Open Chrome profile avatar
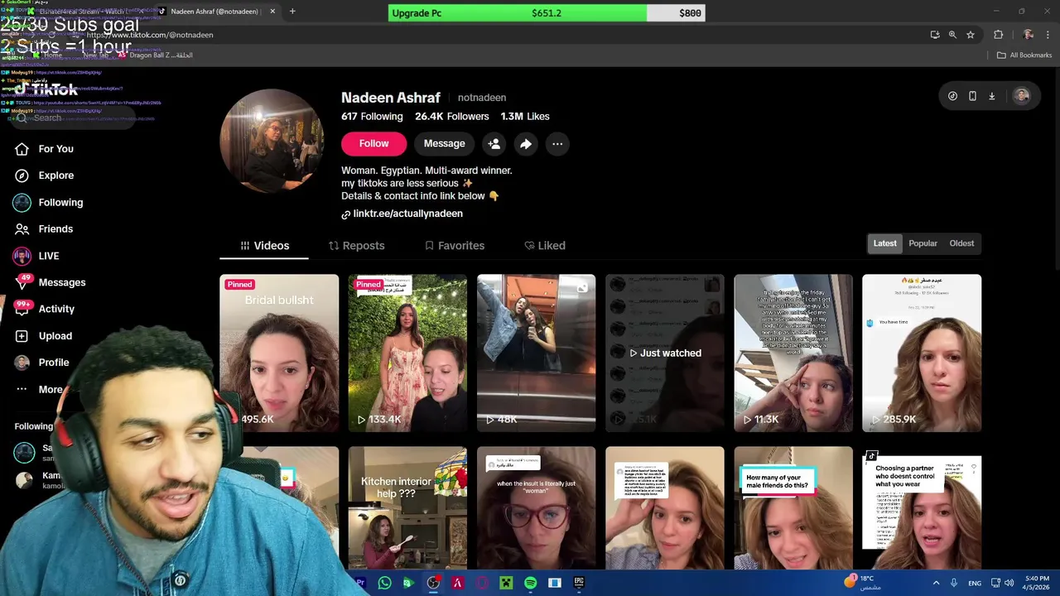The width and height of the screenshot is (1060, 596). point(1029,35)
